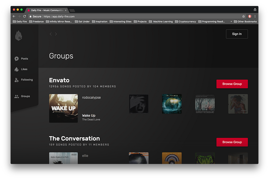
Task: Click the Wake Up album cover
Action: coord(63,108)
